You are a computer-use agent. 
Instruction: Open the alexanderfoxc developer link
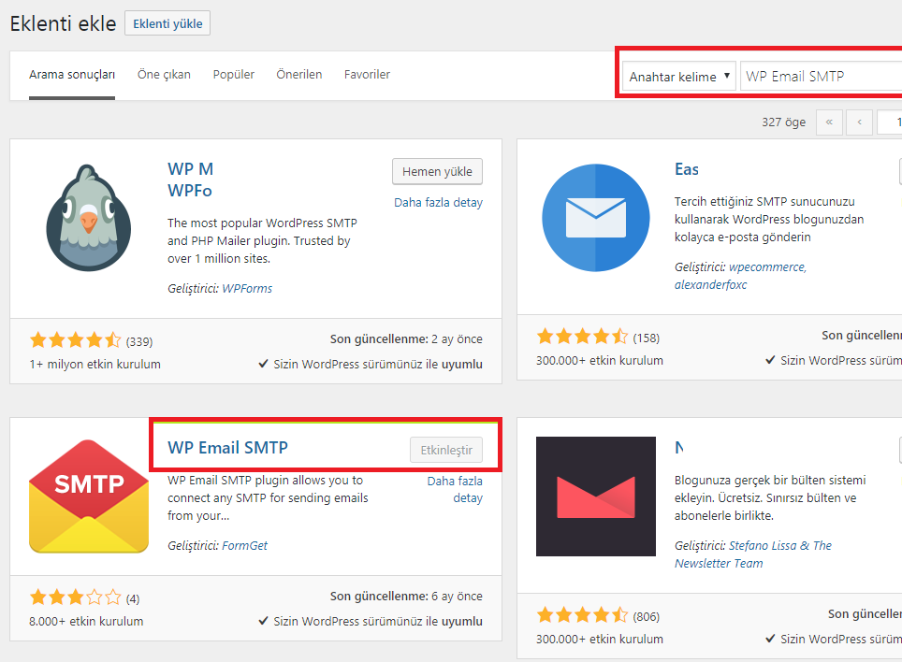710,284
